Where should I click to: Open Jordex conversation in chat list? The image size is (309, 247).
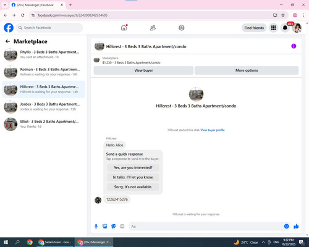(x=43, y=107)
